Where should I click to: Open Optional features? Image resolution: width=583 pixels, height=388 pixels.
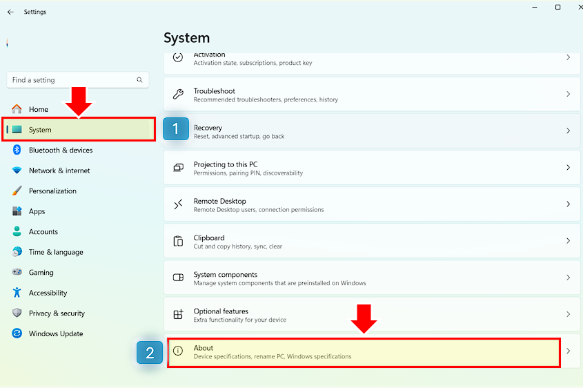click(x=372, y=314)
